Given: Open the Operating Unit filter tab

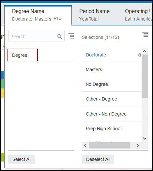Looking at the screenshot, I should tap(139, 15).
